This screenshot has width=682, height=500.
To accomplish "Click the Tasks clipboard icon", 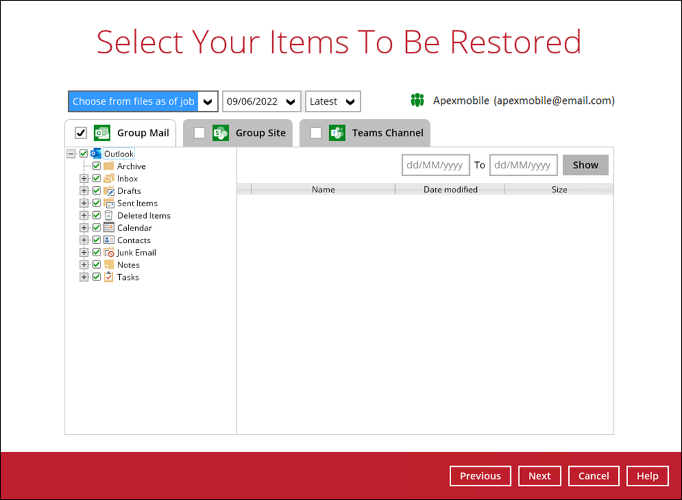I will click(109, 277).
